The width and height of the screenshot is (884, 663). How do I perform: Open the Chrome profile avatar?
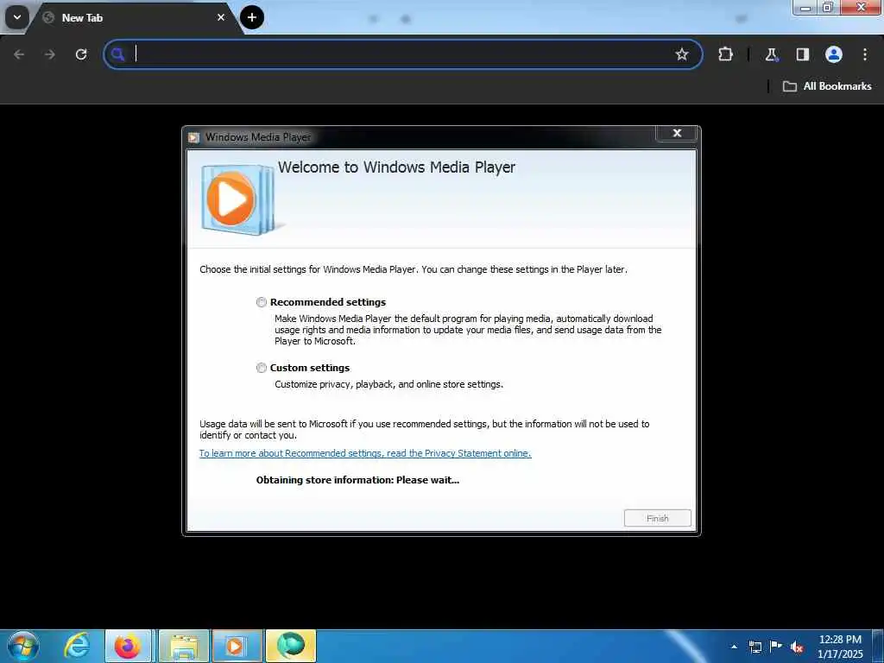point(834,54)
